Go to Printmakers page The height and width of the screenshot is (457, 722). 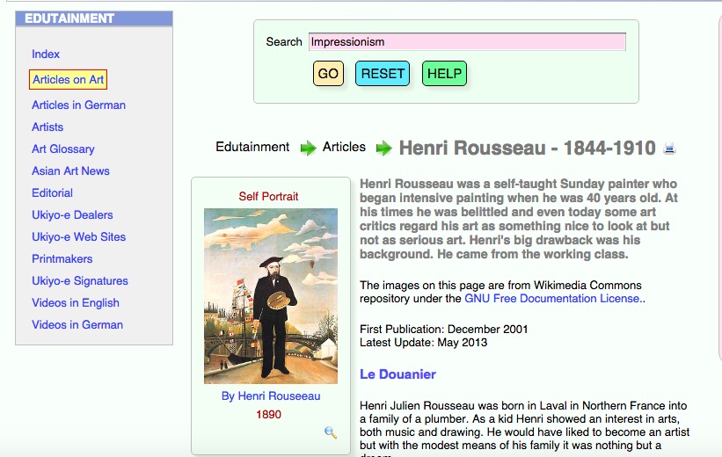pos(62,259)
